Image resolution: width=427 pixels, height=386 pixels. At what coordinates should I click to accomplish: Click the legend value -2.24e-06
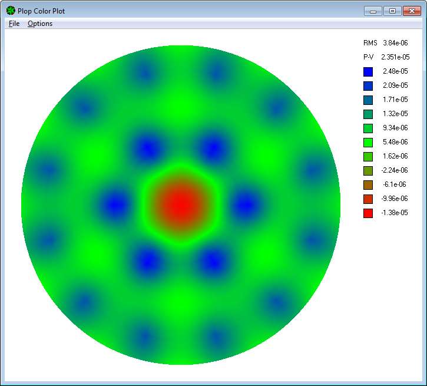[x=395, y=170]
